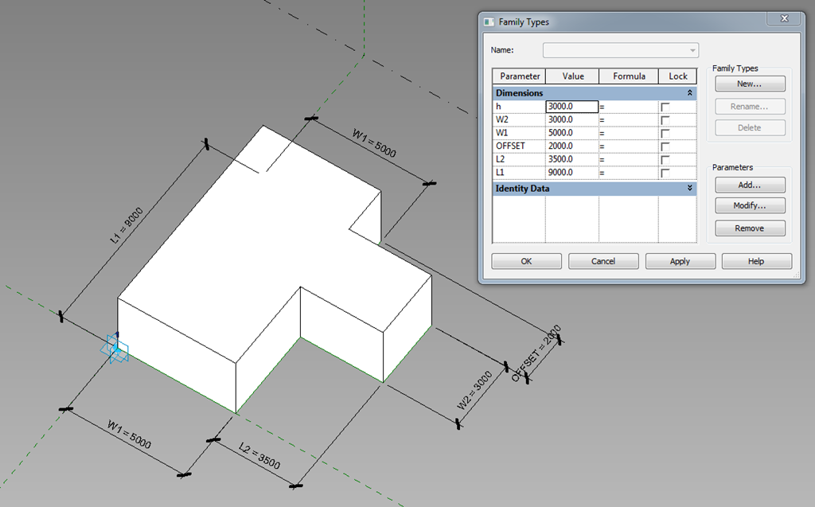Select the blue origin marker on the model
Screen dimensions: 815x507
pos(115,348)
